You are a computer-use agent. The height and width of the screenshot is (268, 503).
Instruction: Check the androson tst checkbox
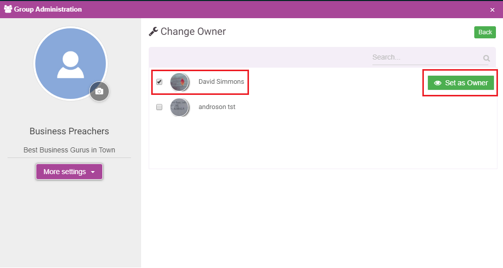[159, 107]
